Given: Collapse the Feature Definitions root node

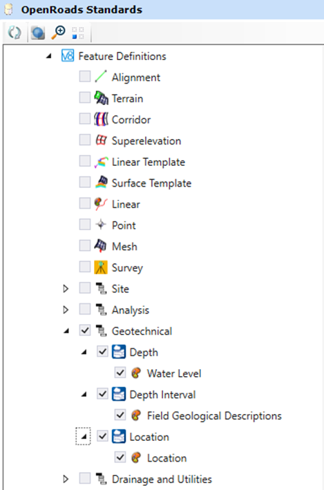Looking at the screenshot, I should coord(49,56).
